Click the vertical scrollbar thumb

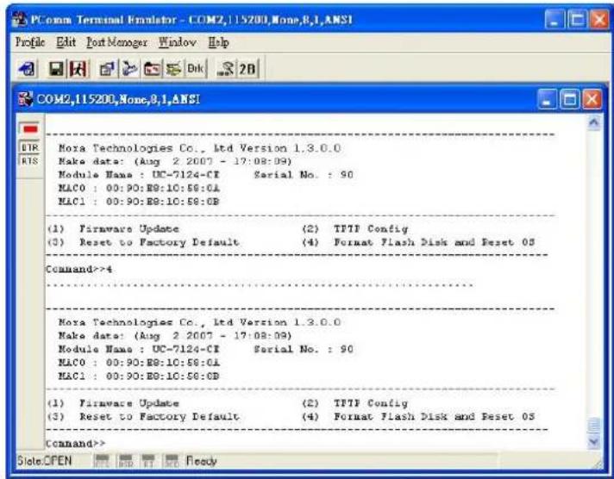(x=594, y=426)
